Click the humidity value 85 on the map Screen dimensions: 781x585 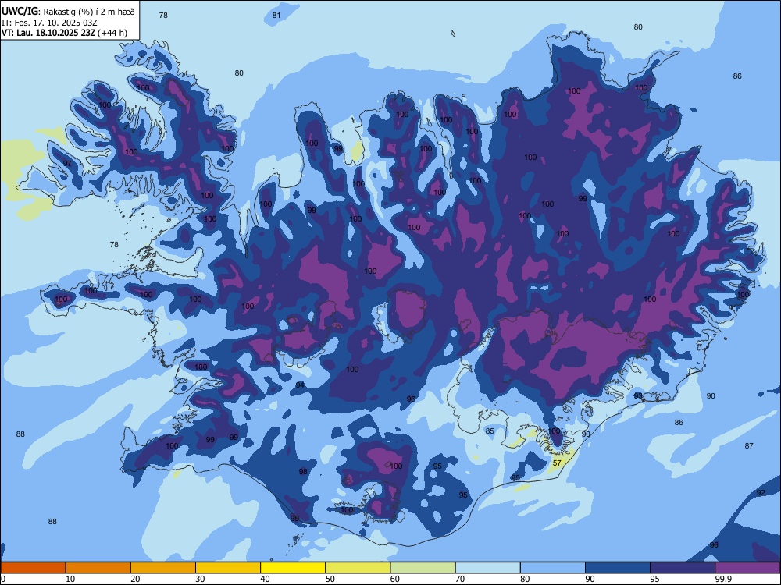coord(490,431)
